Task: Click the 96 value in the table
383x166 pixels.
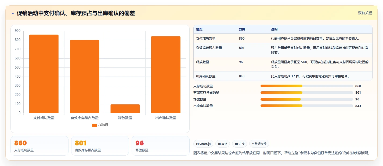Action: [x=241, y=62]
